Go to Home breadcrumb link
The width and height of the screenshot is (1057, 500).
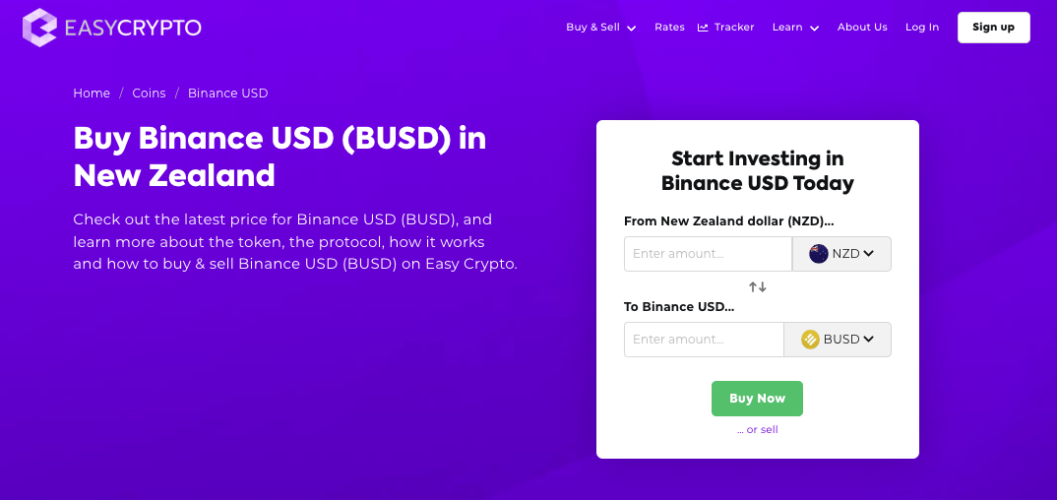[92, 94]
